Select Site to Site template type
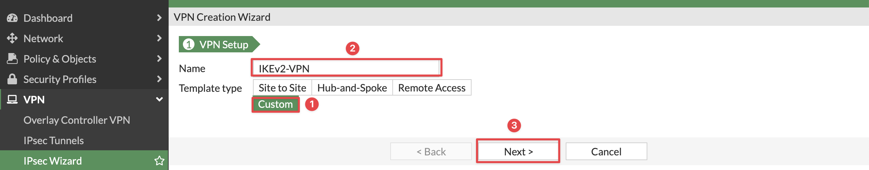The width and height of the screenshot is (869, 170). pyautogui.click(x=282, y=88)
